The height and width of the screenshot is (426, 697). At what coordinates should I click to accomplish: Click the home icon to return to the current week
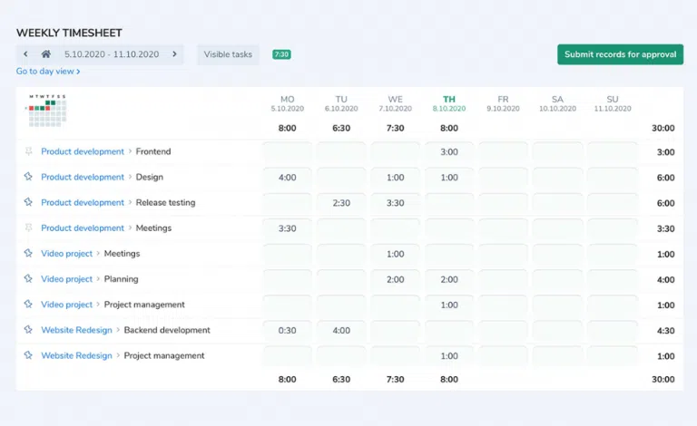tap(46, 54)
